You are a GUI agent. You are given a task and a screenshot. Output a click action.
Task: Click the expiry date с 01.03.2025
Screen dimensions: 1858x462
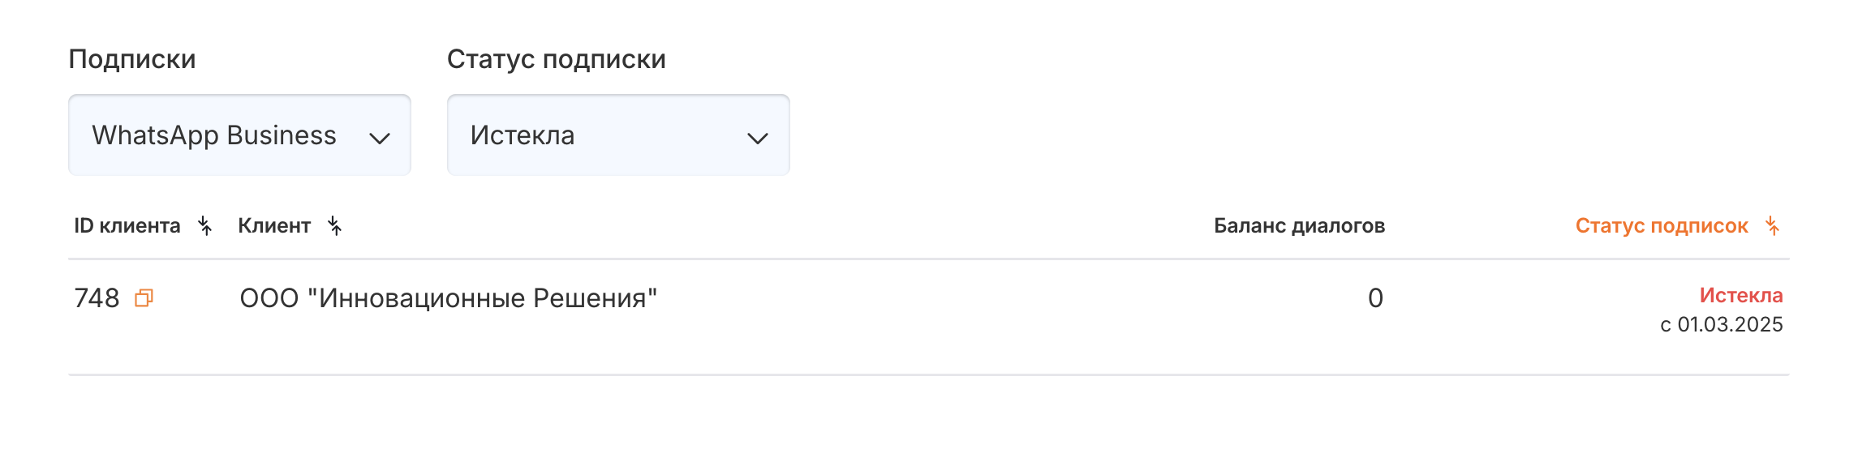[1721, 325]
